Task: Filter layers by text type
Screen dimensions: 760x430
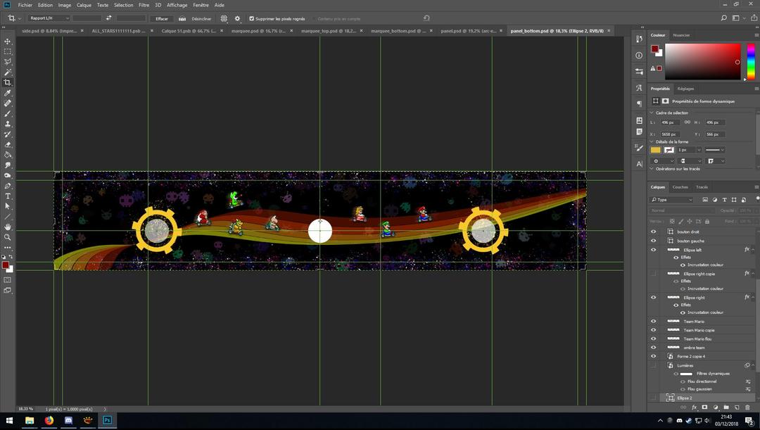Action: (x=724, y=200)
